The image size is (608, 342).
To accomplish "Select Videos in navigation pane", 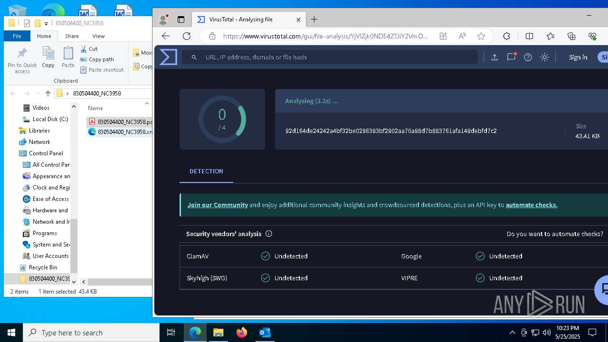I will click(x=41, y=108).
